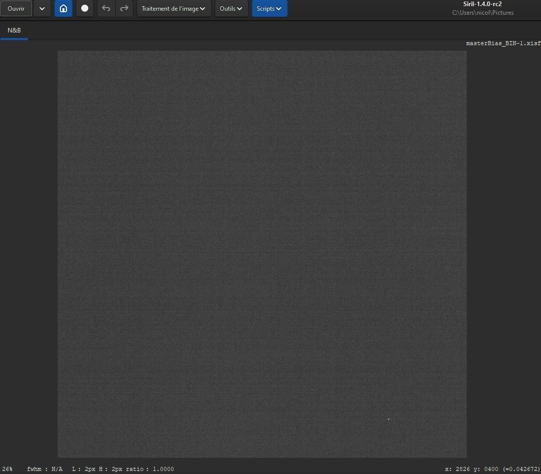This screenshot has width=541, height=474.
Task: Expand the Outils dropdown menu
Action: coord(231,8)
